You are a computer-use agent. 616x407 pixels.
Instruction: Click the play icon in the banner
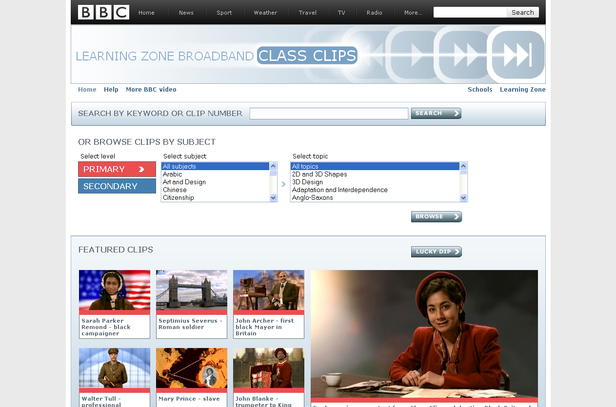pyautogui.click(x=417, y=55)
